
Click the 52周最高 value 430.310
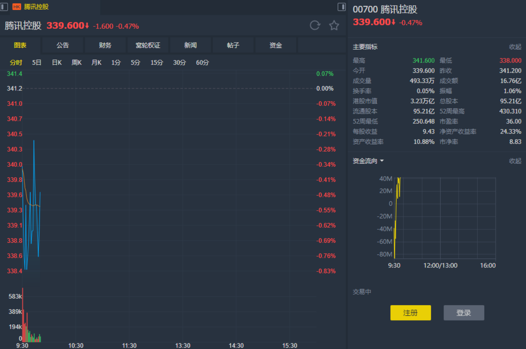click(x=511, y=111)
